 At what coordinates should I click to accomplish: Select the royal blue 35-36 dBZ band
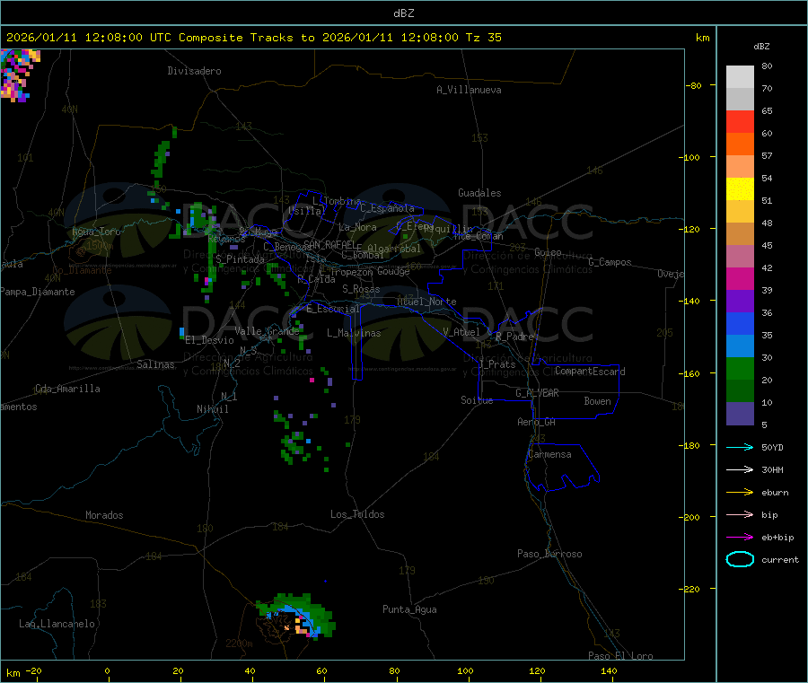[x=740, y=323]
